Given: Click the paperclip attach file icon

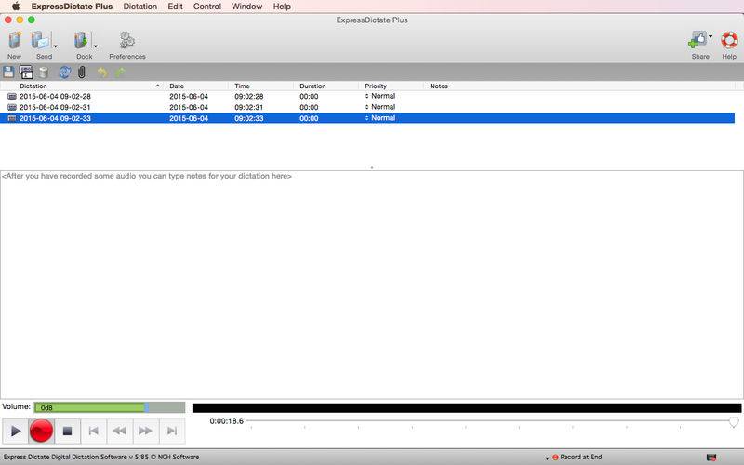Looking at the screenshot, I should pos(82,73).
